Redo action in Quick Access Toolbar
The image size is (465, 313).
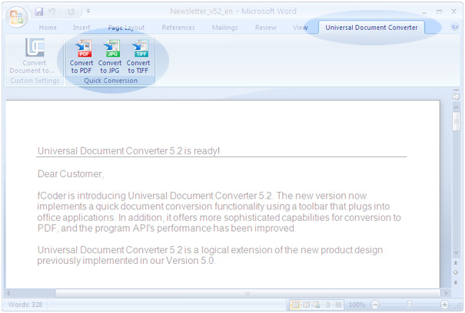(71, 12)
